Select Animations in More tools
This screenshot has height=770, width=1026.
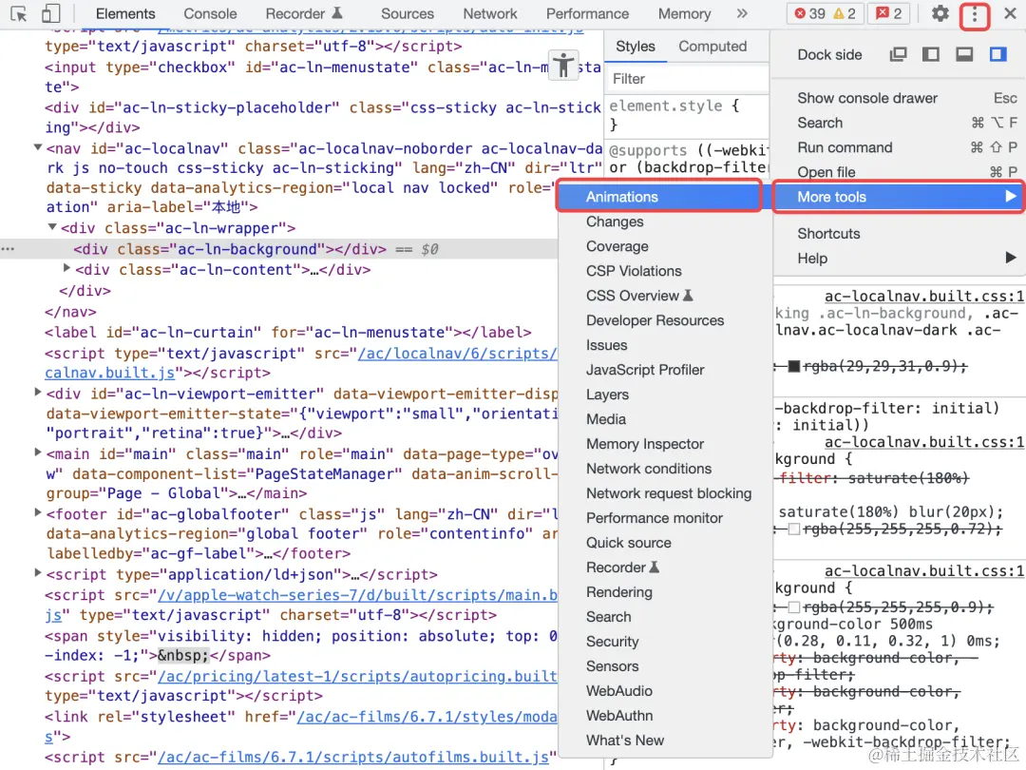click(659, 197)
